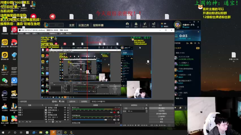This screenshot has height=135, width=241.
Task: Open scene transition settings gear
Action: (146, 108)
